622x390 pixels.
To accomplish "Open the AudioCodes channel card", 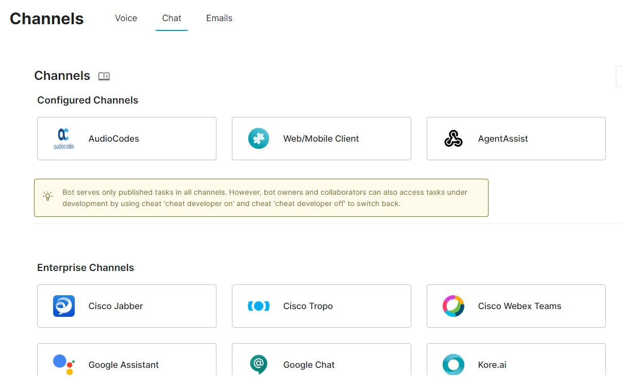I will (127, 139).
